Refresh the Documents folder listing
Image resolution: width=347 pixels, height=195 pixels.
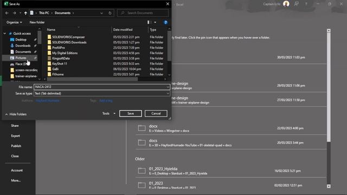[x=110, y=13]
